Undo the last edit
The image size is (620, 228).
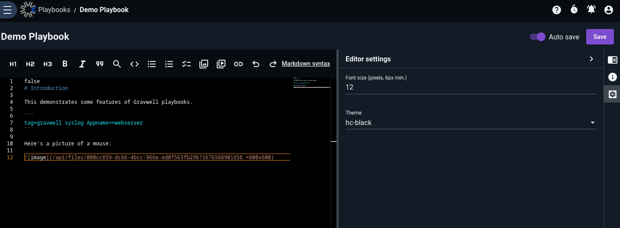tap(256, 64)
